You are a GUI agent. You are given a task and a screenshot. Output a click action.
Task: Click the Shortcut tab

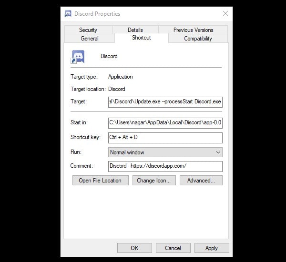(141, 38)
